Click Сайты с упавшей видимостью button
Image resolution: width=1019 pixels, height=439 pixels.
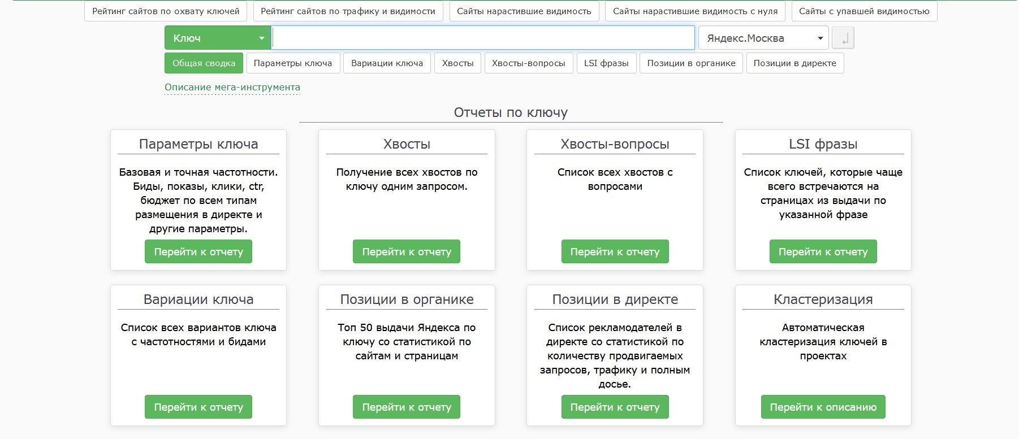[x=864, y=11]
